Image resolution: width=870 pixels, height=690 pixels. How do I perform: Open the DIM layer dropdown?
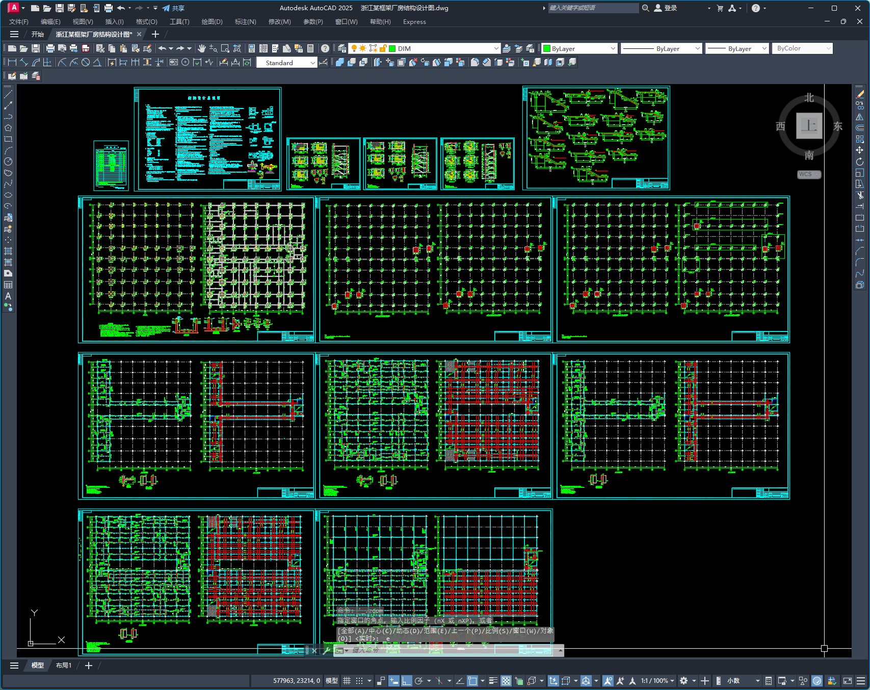point(496,48)
